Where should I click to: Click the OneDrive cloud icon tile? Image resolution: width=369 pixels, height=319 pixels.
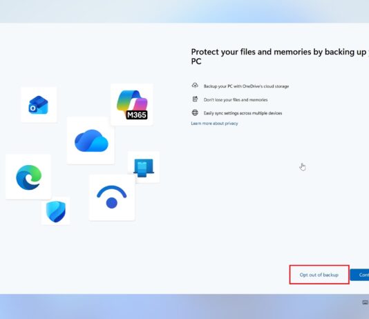91,140
